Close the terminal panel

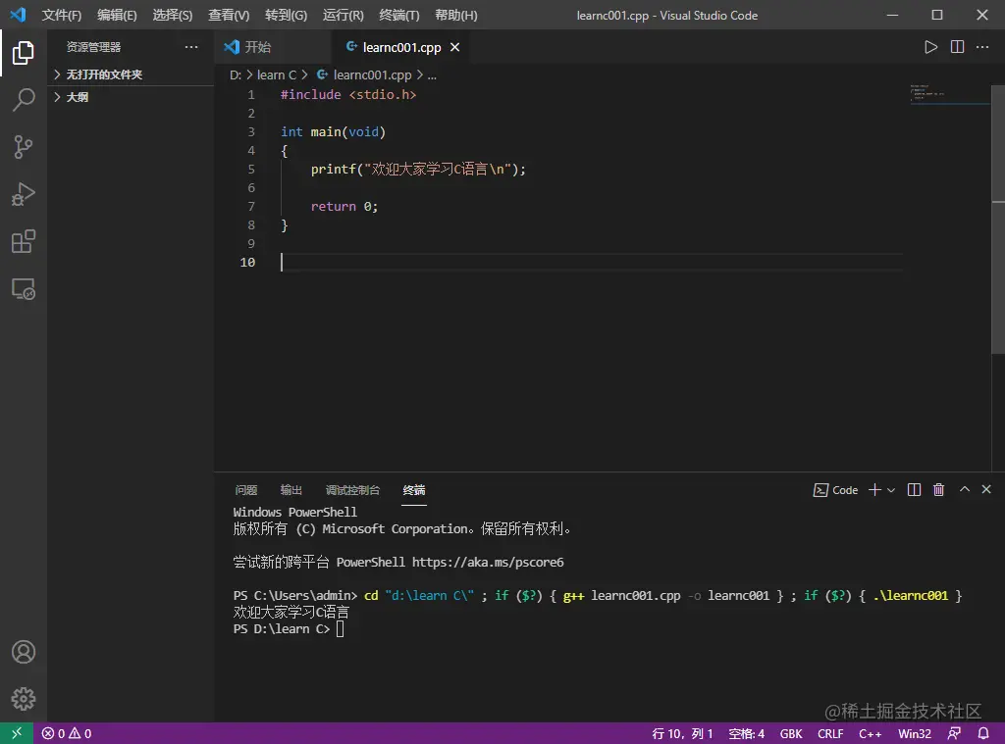pyautogui.click(x=986, y=490)
